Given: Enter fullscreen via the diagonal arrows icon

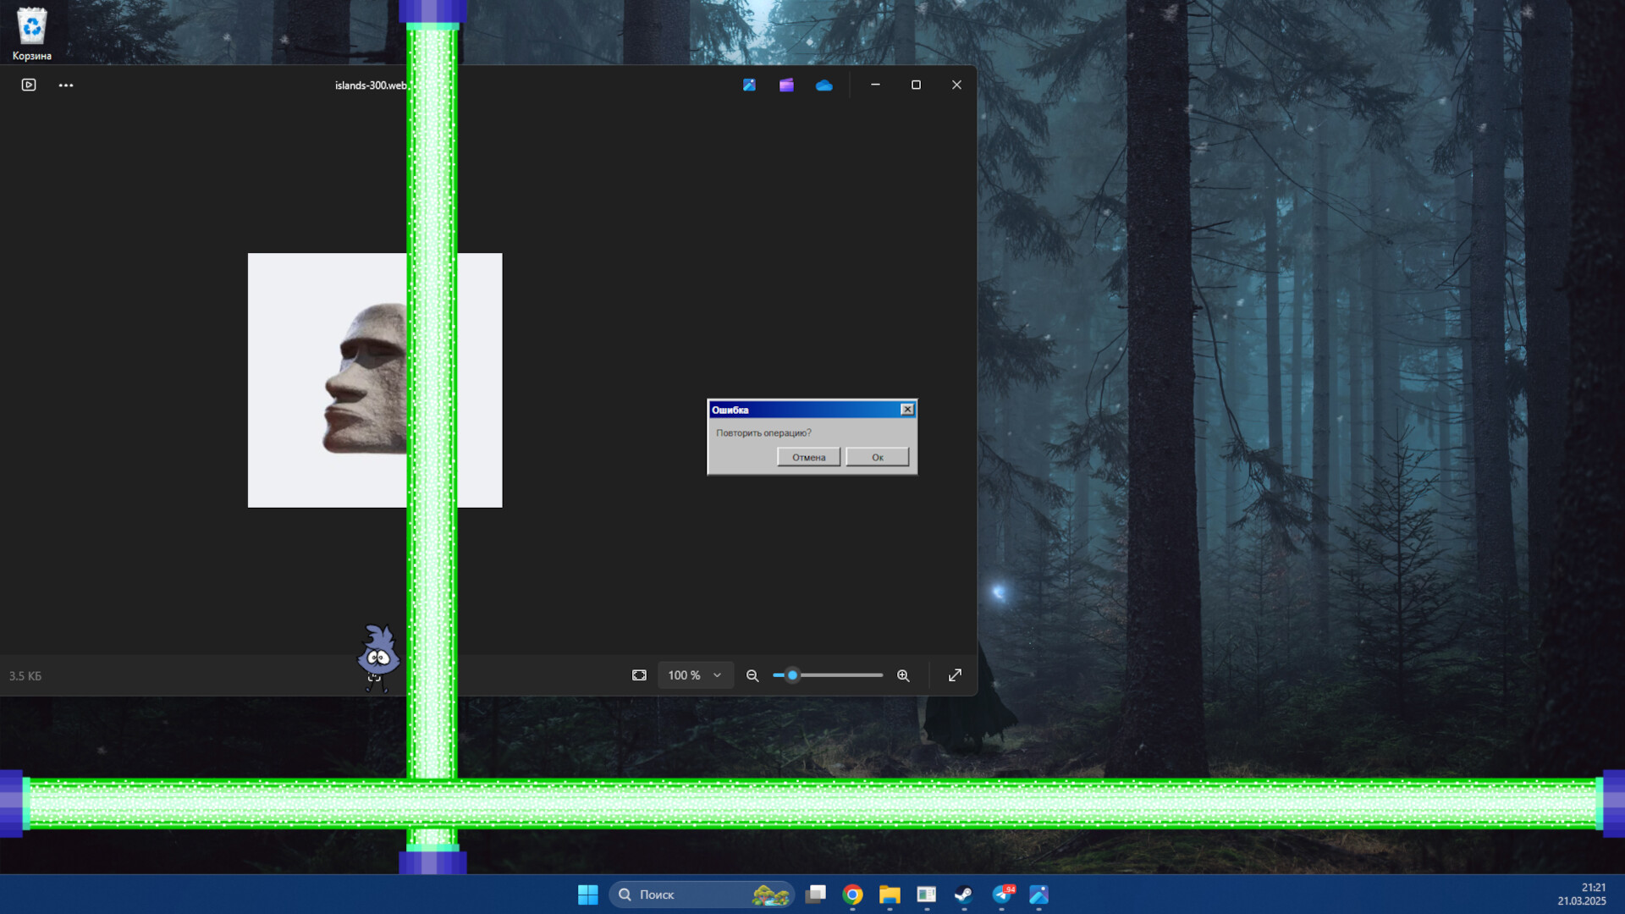Looking at the screenshot, I should pyautogui.click(x=955, y=675).
